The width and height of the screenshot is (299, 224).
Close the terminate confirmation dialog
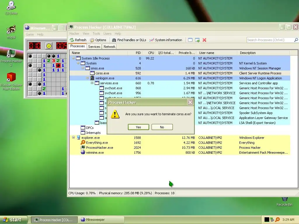[190, 102]
